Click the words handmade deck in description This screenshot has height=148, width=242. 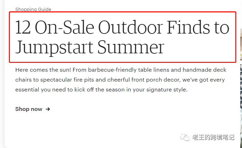click(204, 70)
